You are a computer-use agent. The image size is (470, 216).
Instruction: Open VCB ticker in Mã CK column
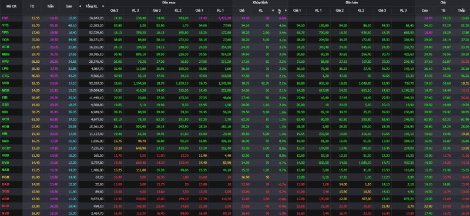coord(5,119)
